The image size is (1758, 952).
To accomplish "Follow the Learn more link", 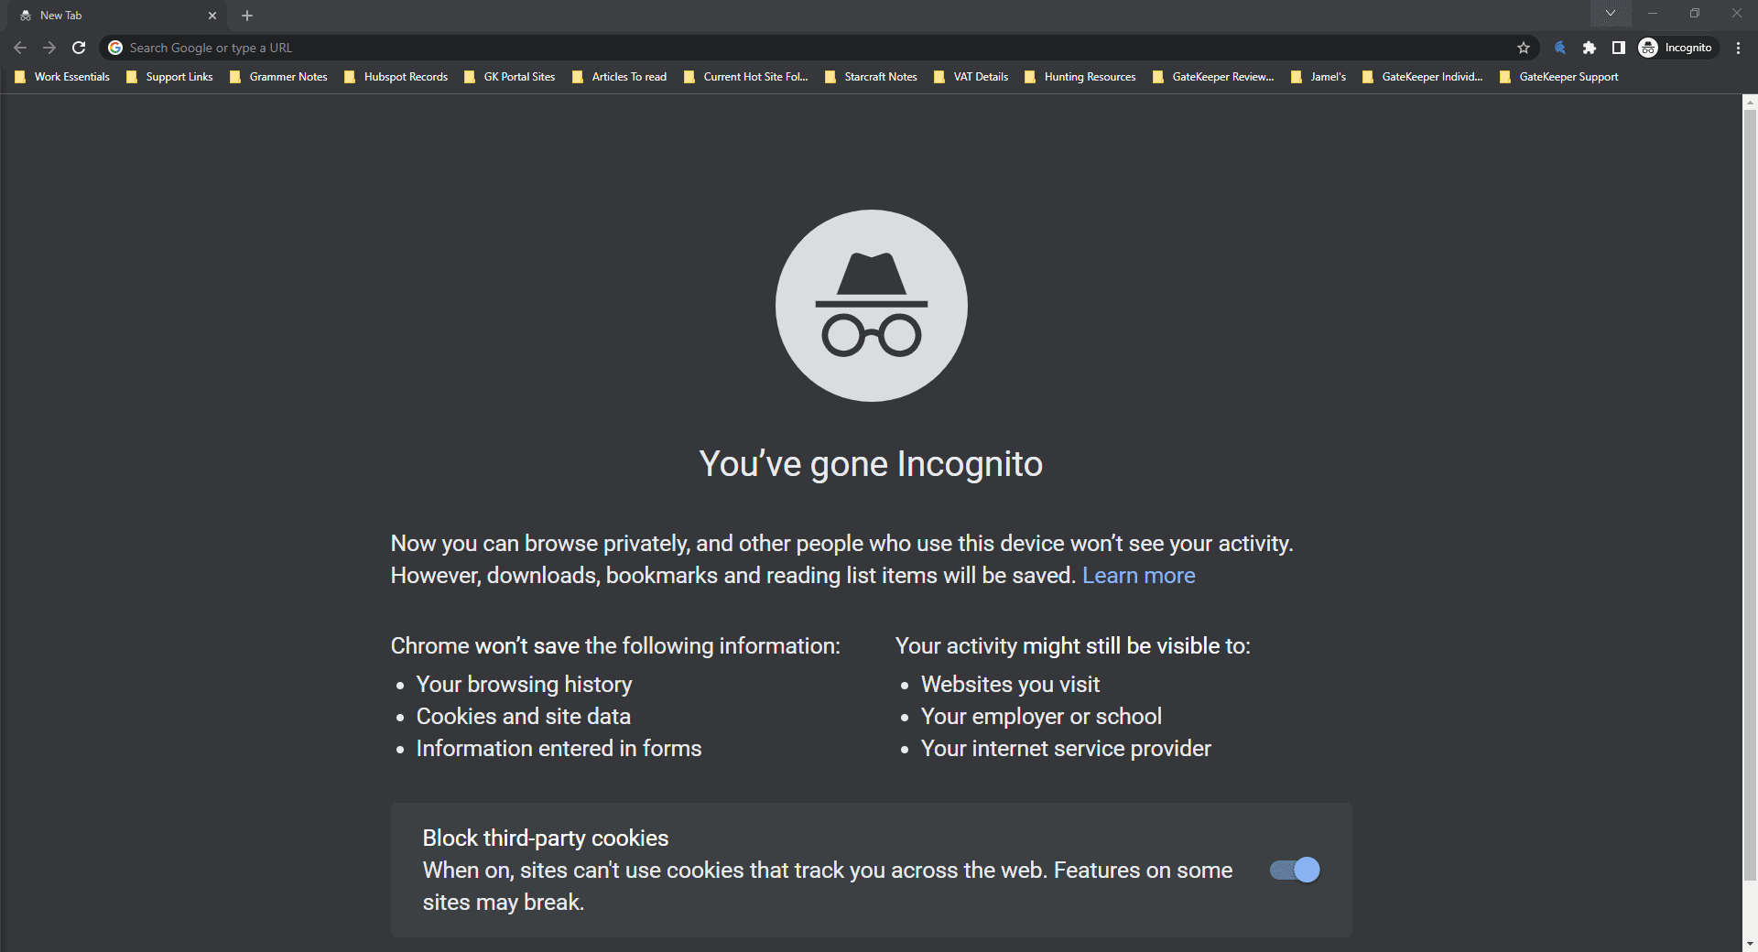I will click(x=1138, y=576).
